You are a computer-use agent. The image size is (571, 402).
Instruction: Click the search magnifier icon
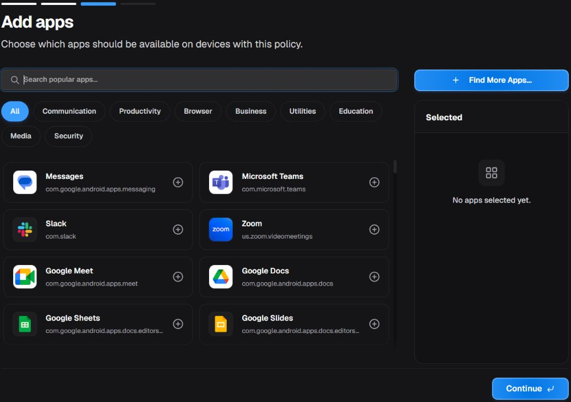[x=14, y=80]
